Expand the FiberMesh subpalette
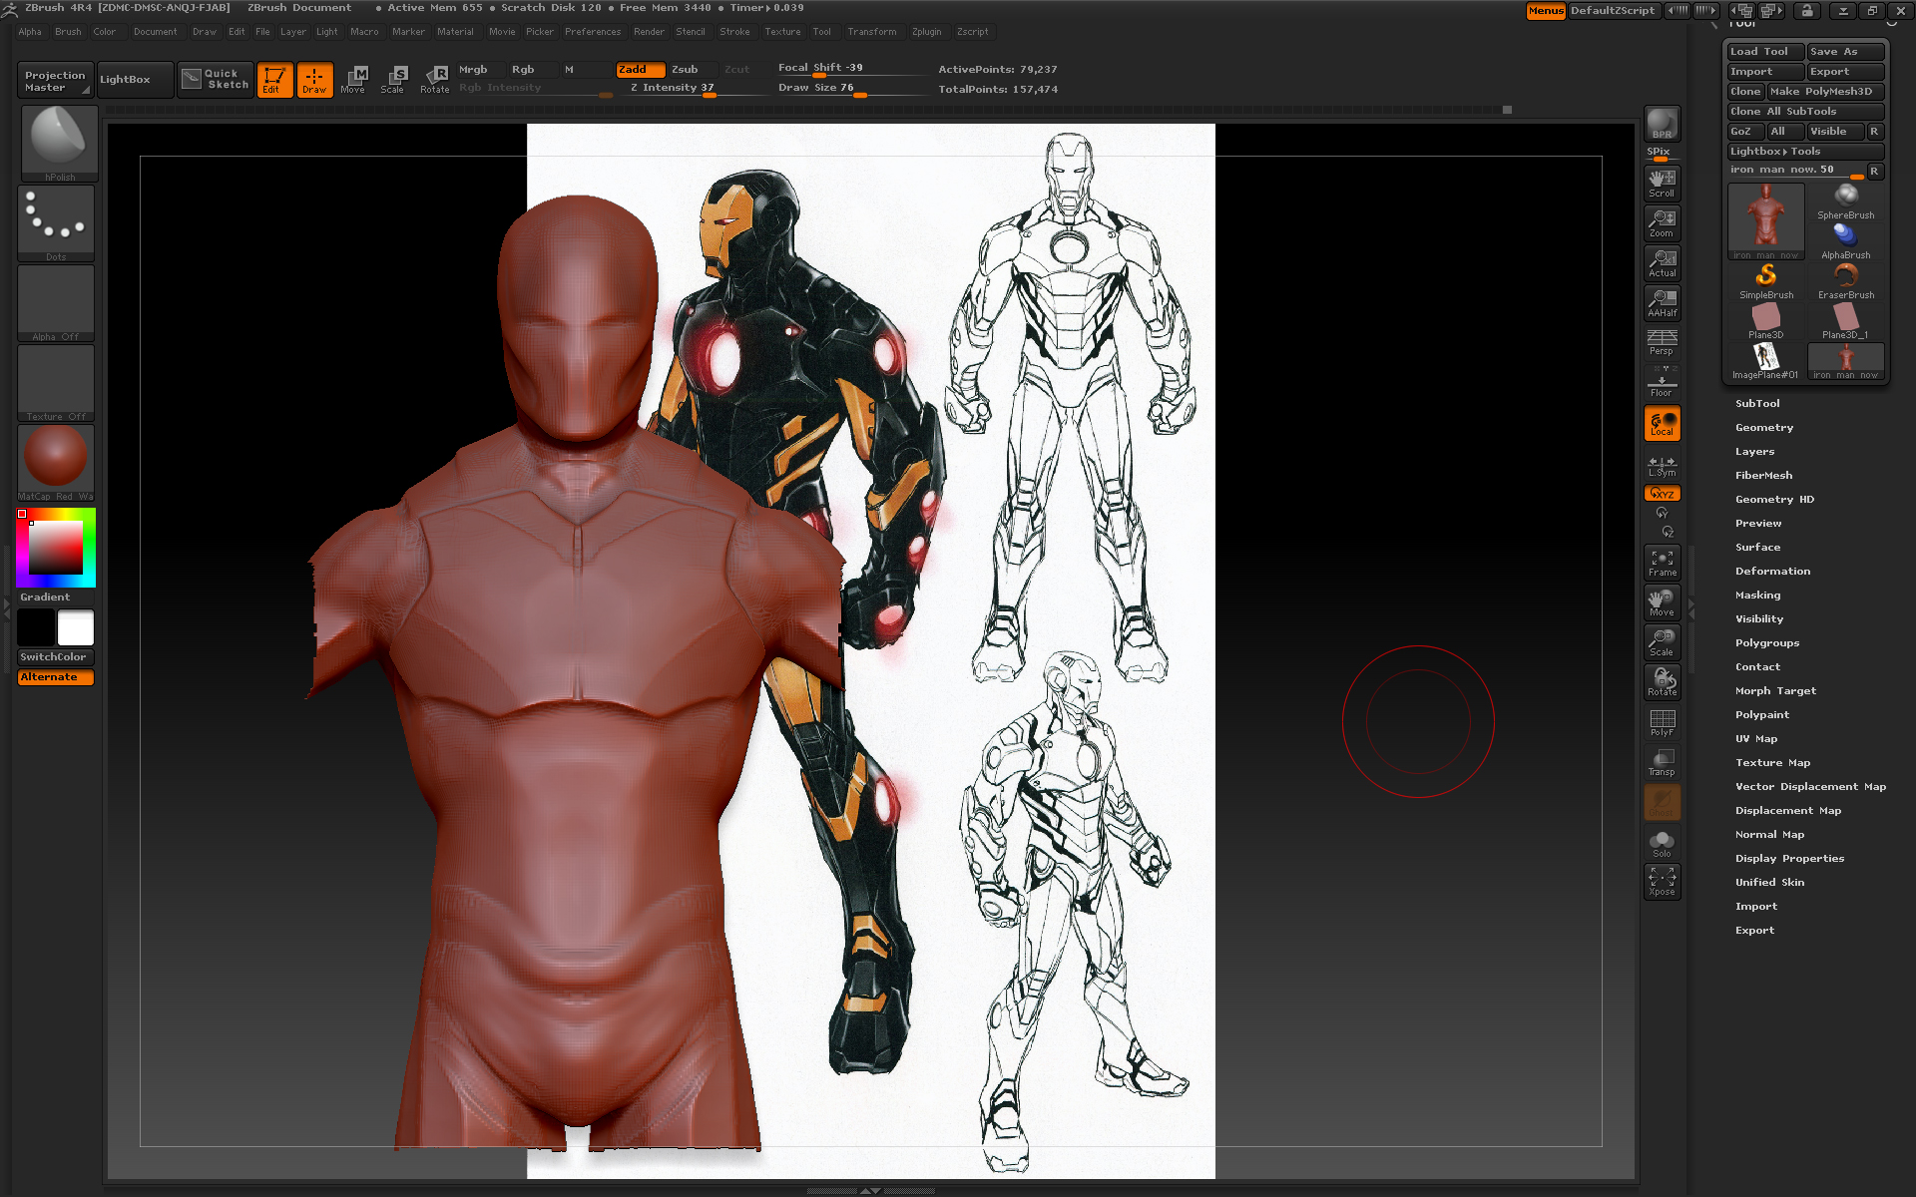The image size is (1916, 1197). tap(1763, 476)
